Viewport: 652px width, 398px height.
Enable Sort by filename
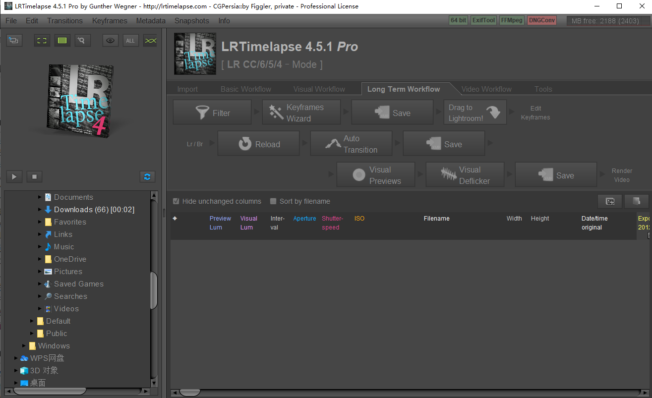click(273, 201)
